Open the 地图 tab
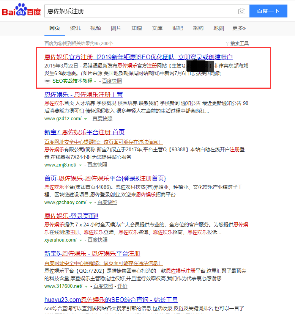Image resolution: width=295 pixels, height=314 pixels. click(218, 28)
